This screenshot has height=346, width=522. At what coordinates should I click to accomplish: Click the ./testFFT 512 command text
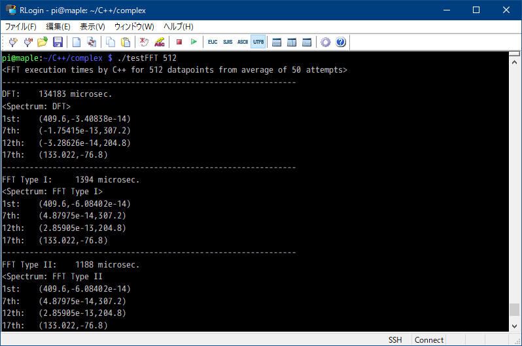point(147,58)
